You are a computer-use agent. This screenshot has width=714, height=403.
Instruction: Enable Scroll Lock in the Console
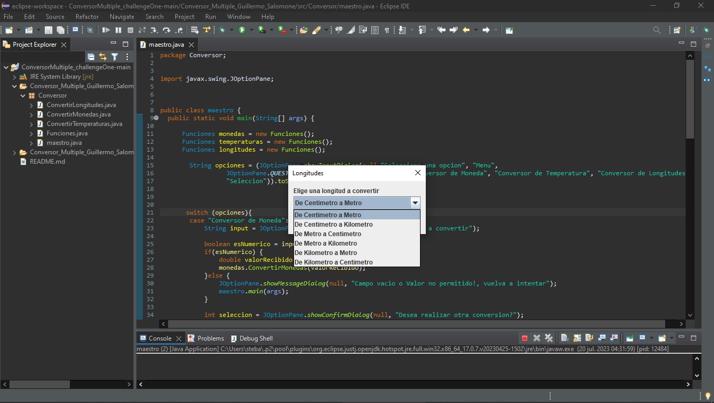(x=577, y=338)
